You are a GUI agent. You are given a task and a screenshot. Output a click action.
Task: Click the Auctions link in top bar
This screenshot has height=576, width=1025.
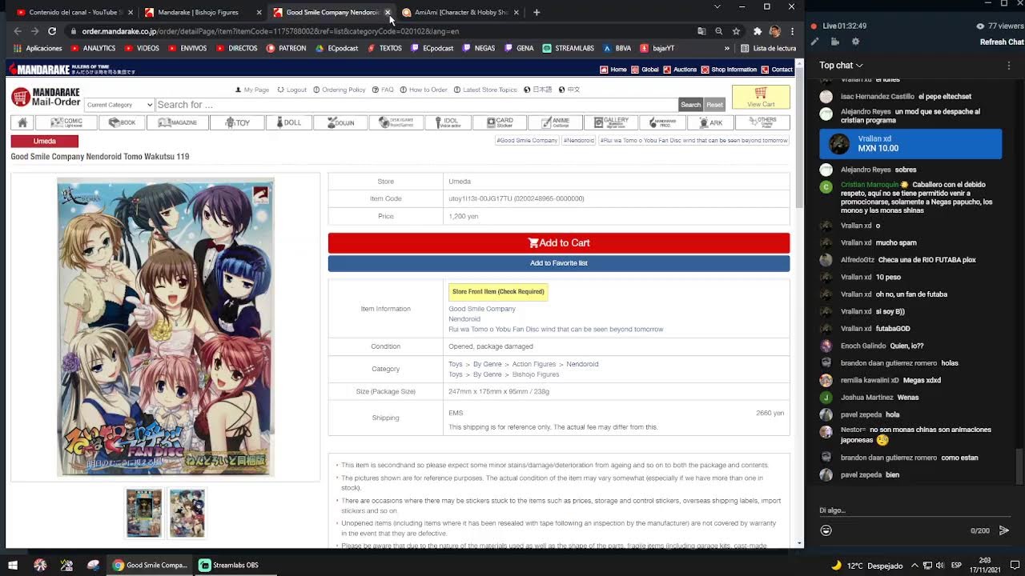[680, 70]
